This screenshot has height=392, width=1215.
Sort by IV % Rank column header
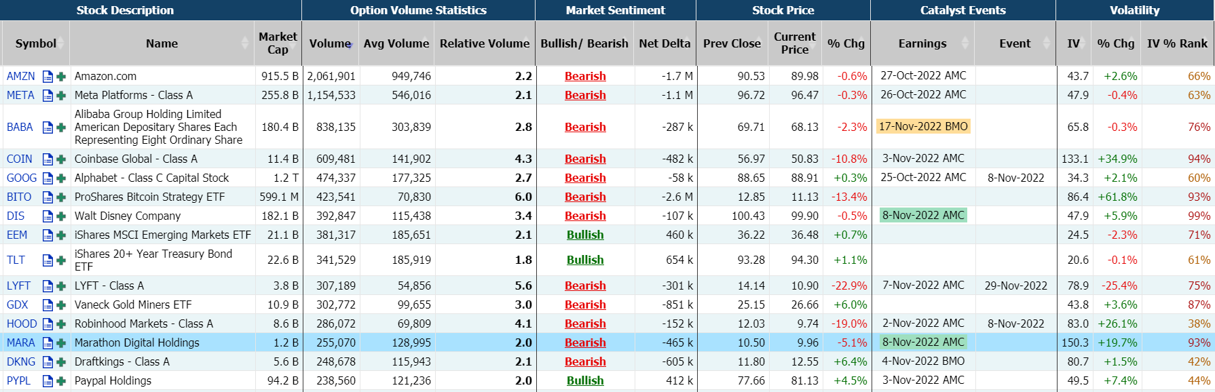click(1177, 43)
